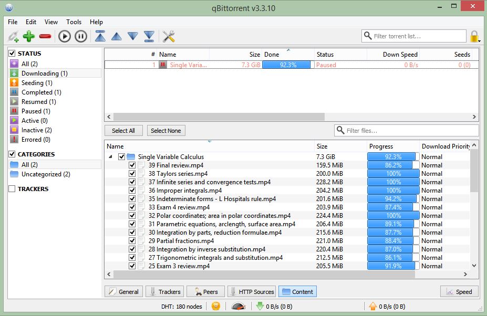Click the red minus delete torrent icon
Viewport: 487px width, 316px height.
[x=45, y=36]
